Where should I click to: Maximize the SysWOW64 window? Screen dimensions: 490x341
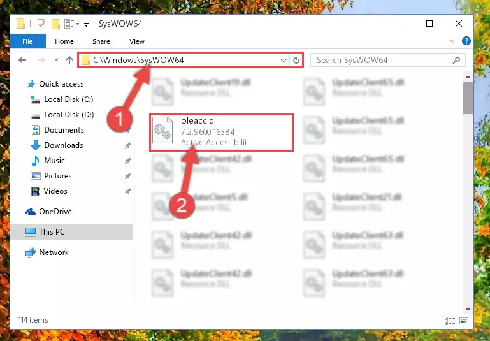[429, 24]
